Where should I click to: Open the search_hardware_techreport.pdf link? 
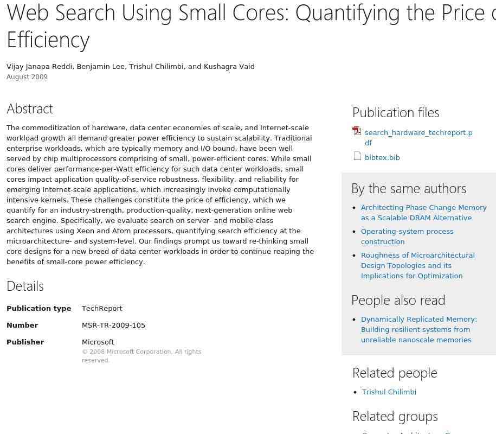418,138
